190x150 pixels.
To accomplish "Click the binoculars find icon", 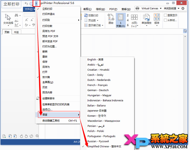I will pyautogui.click(x=16, y=15).
